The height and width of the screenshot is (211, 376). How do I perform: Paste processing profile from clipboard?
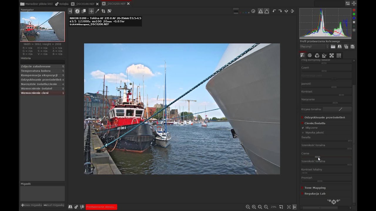coord(352,47)
